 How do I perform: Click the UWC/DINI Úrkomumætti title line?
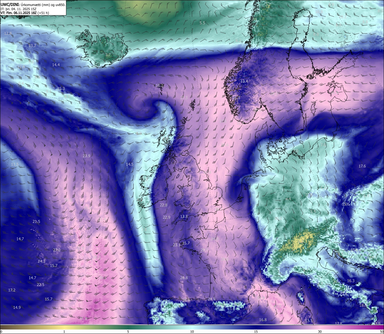[33, 4]
